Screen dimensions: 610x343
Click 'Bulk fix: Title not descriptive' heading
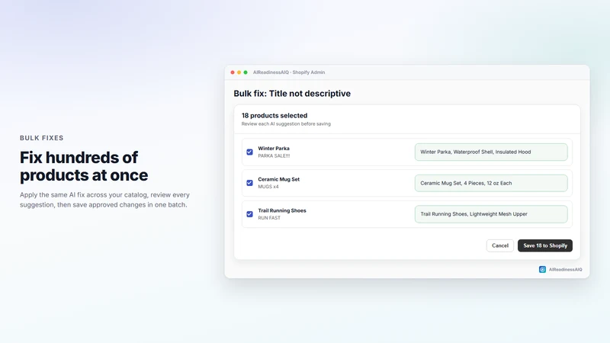(292, 93)
